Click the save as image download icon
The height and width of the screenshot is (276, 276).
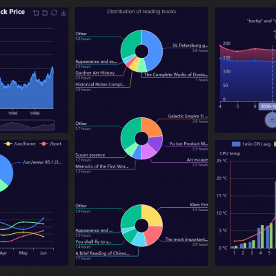[63, 12]
